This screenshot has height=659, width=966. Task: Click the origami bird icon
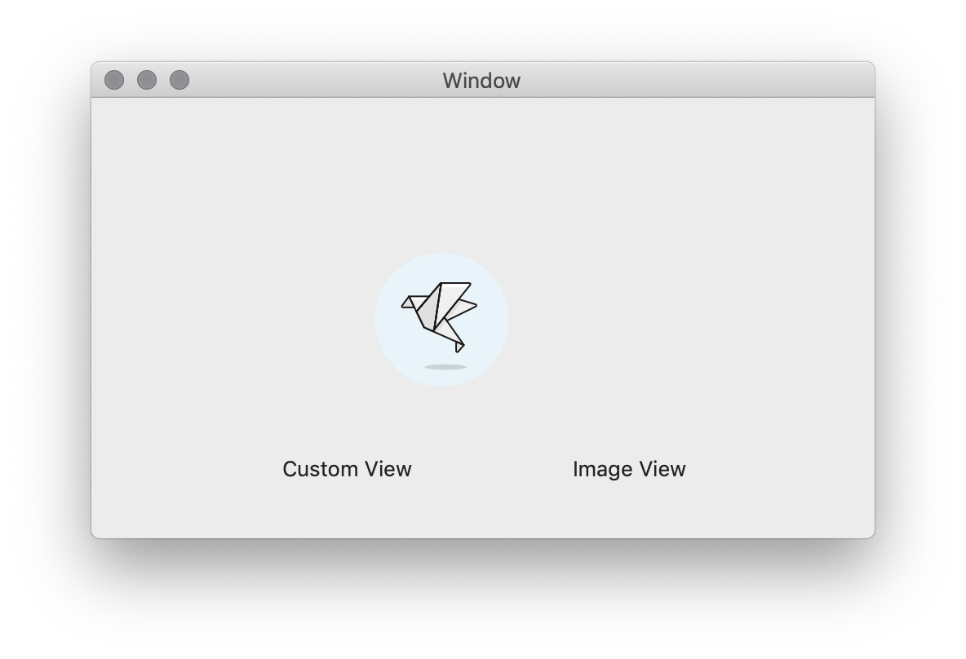tap(439, 317)
